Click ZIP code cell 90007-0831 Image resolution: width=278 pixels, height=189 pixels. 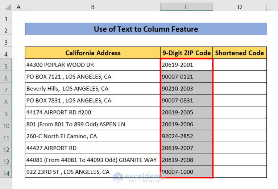[x=187, y=100]
